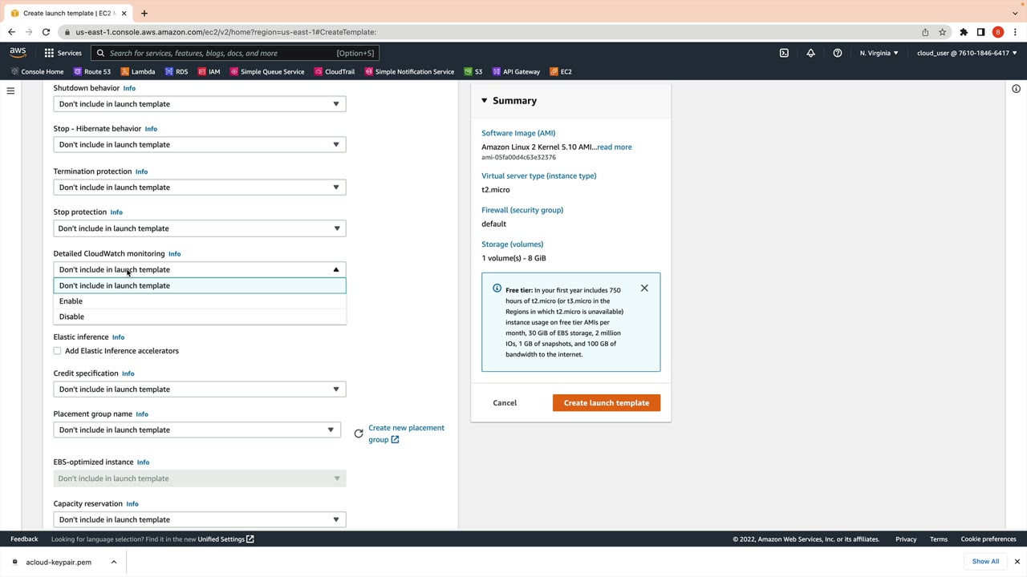Open the side navigation hamburger menu

pos(10,91)
